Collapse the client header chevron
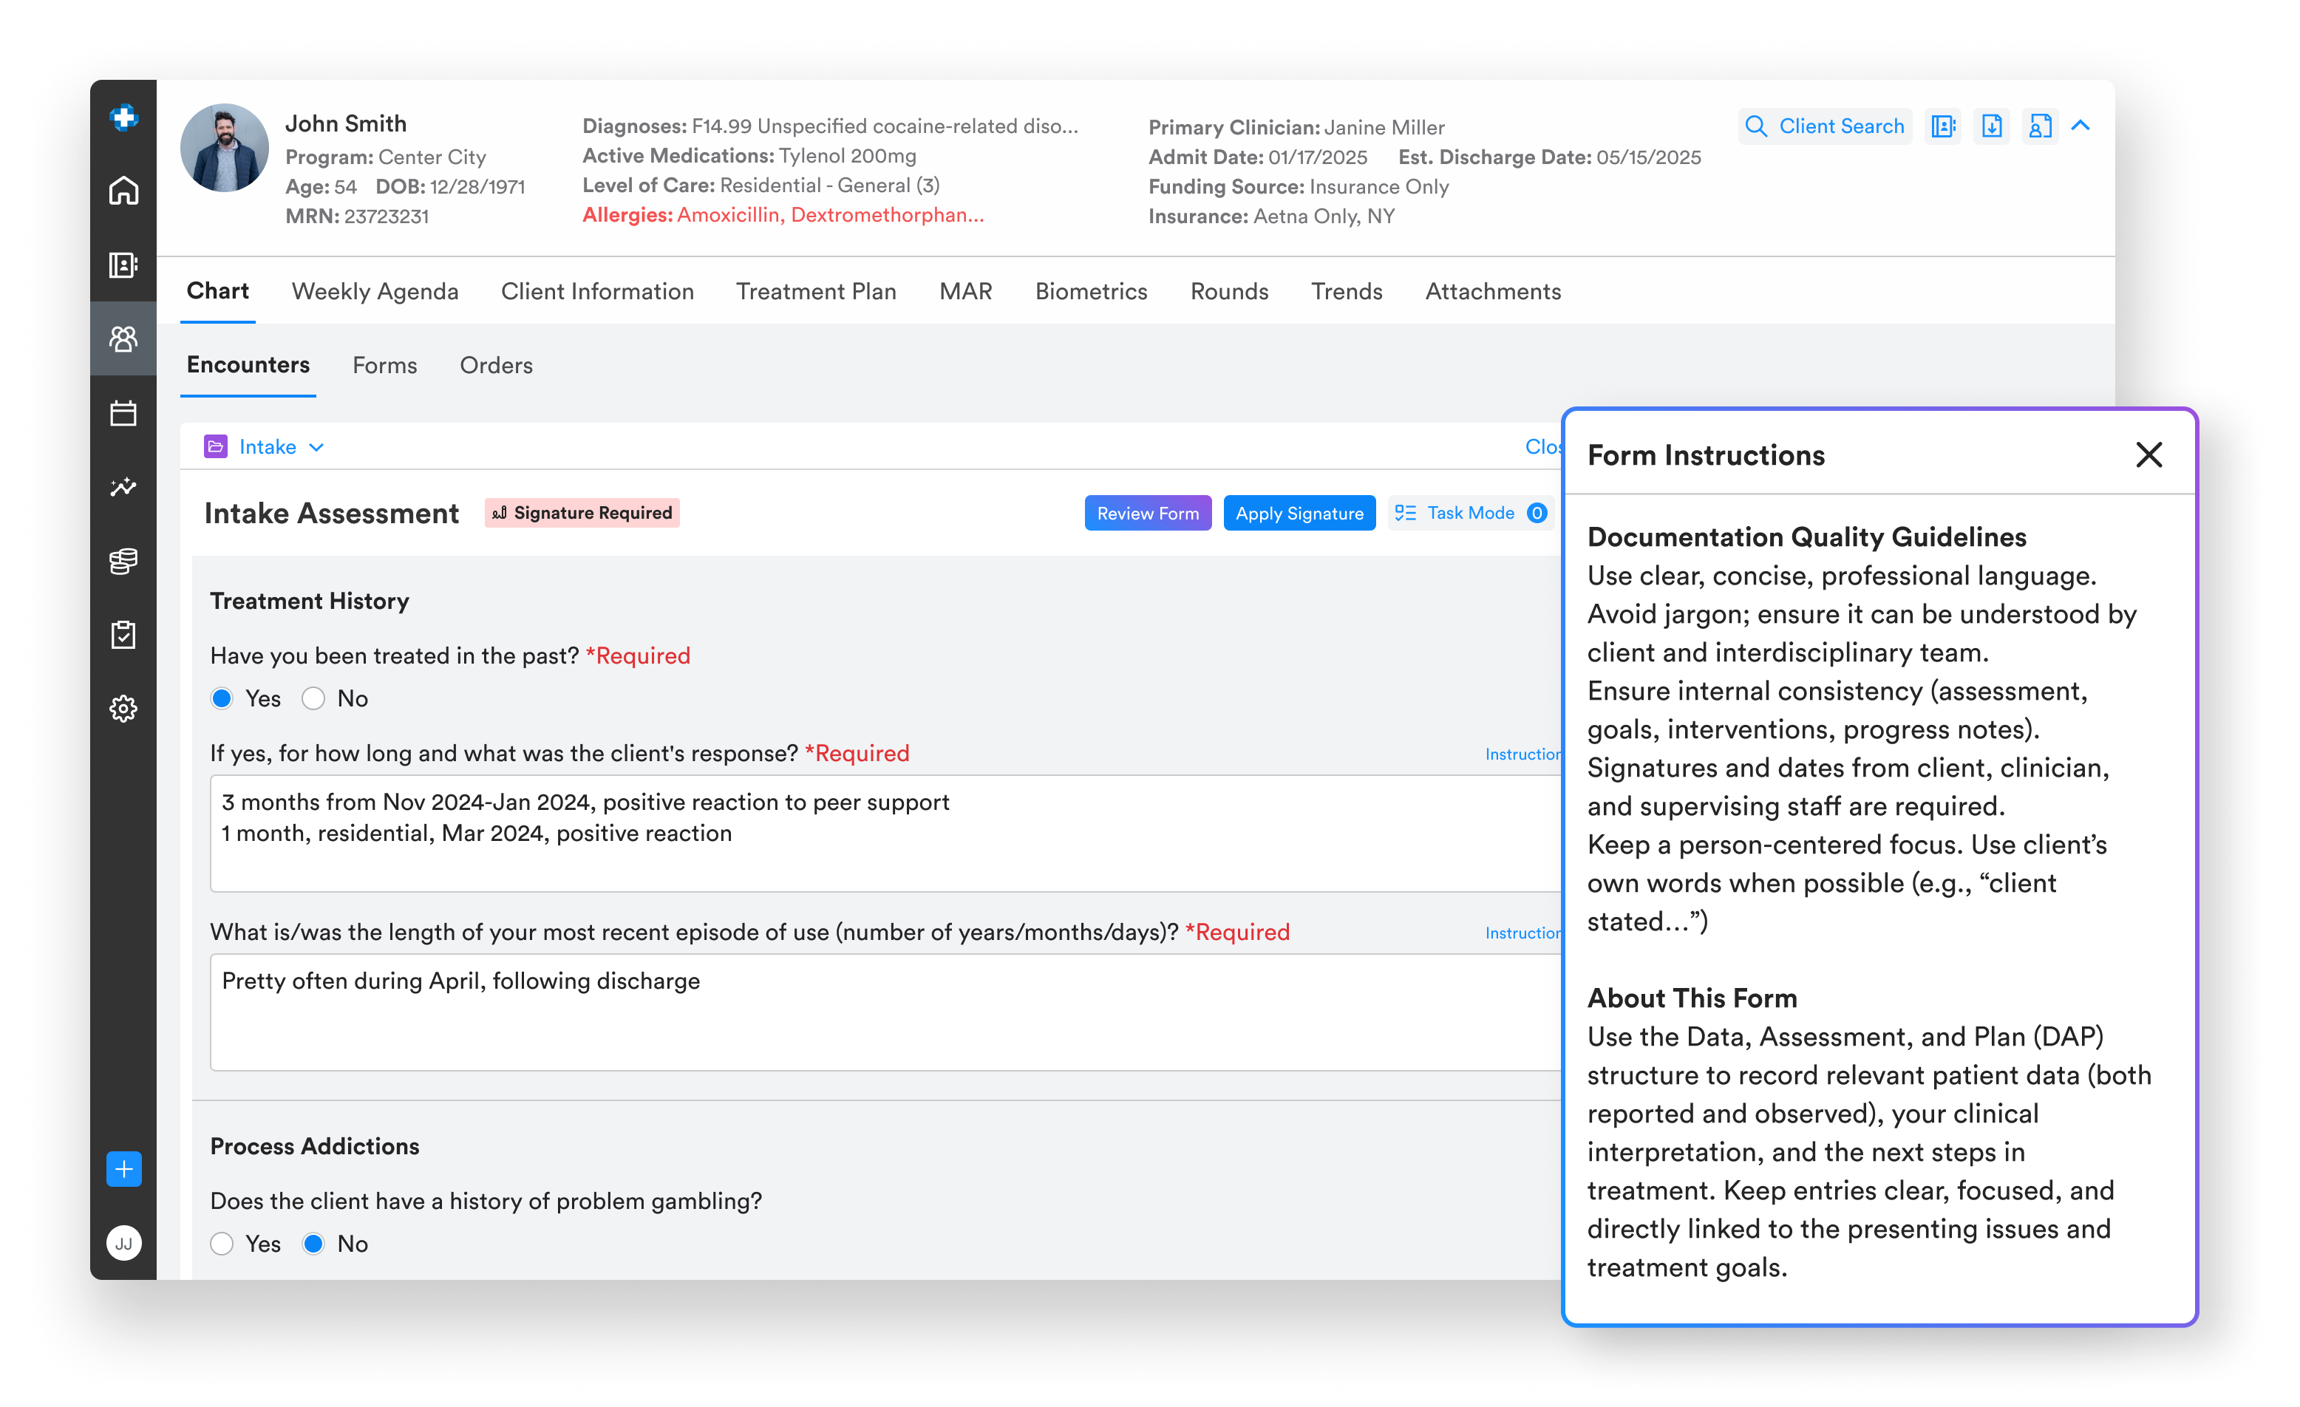Screen dimensions: 2300x1407 click(2080, 126)
